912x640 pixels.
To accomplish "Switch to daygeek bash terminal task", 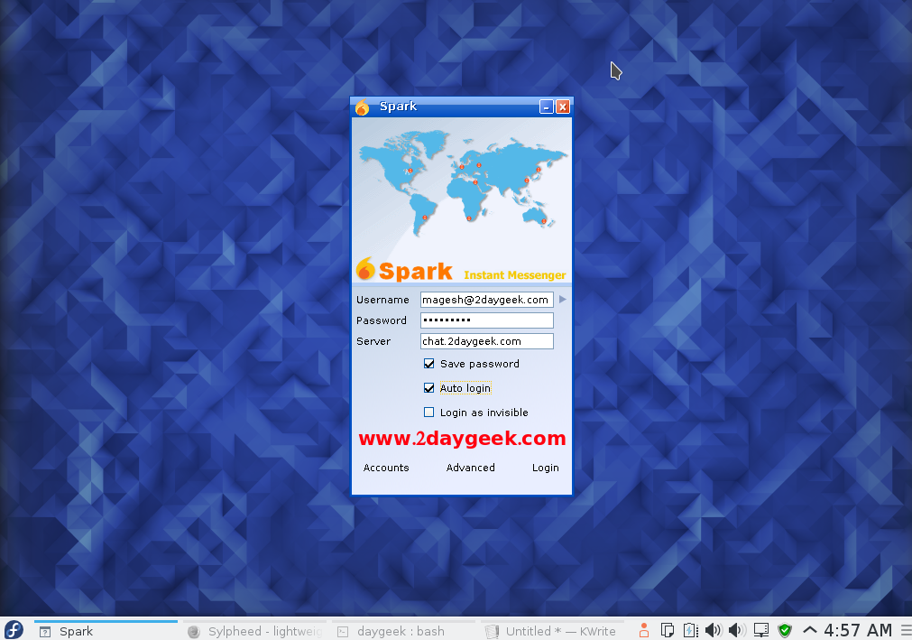I will point(403,631).
